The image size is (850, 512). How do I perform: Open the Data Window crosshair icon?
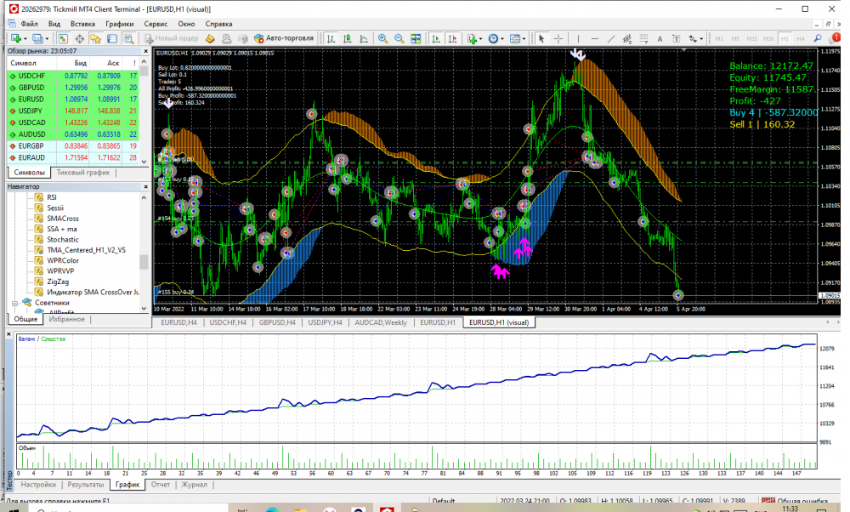coord(79,38)
